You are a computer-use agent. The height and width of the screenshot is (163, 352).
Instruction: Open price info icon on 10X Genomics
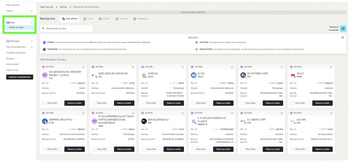pyautogui.click(x=47, y=83)
